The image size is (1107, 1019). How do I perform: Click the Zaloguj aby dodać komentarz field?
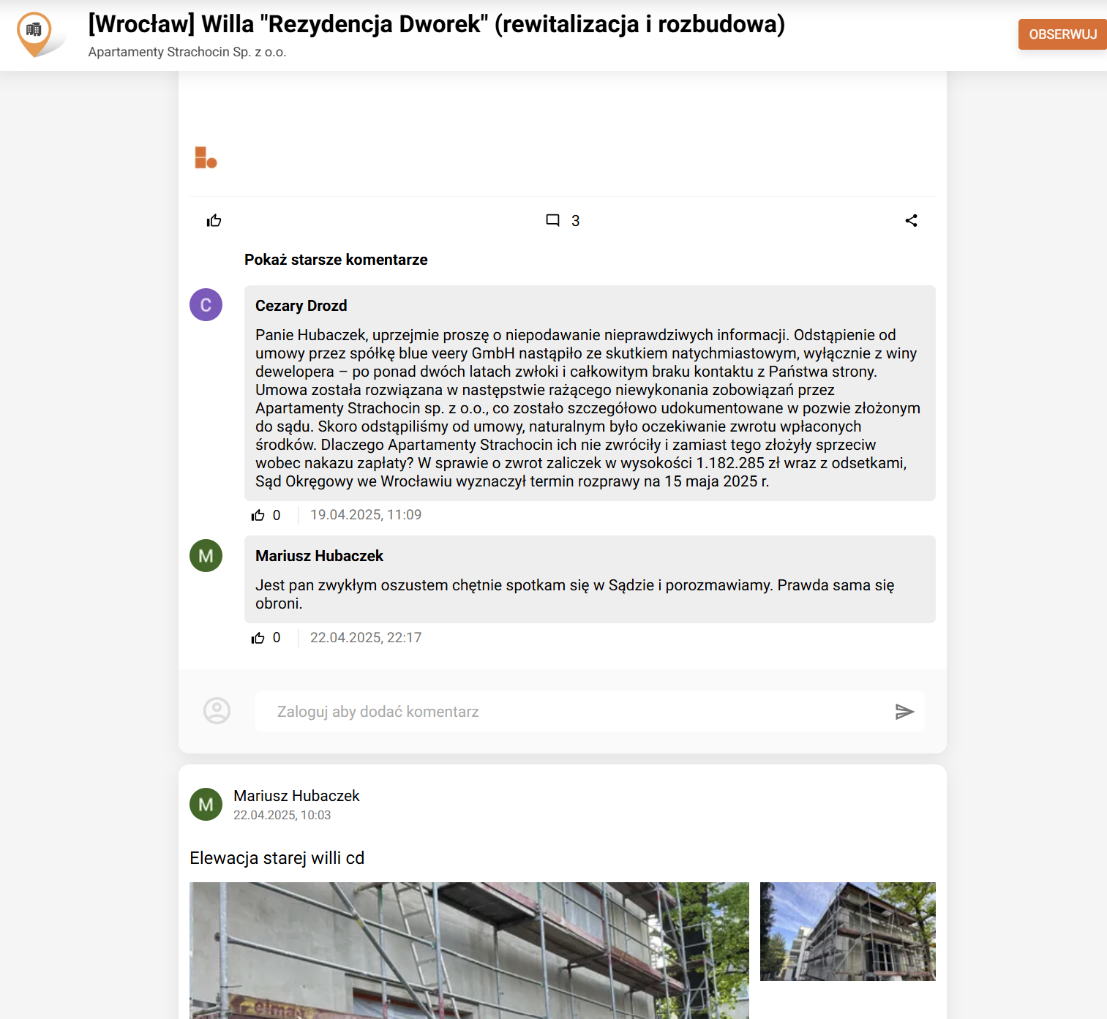coord(571,712)
